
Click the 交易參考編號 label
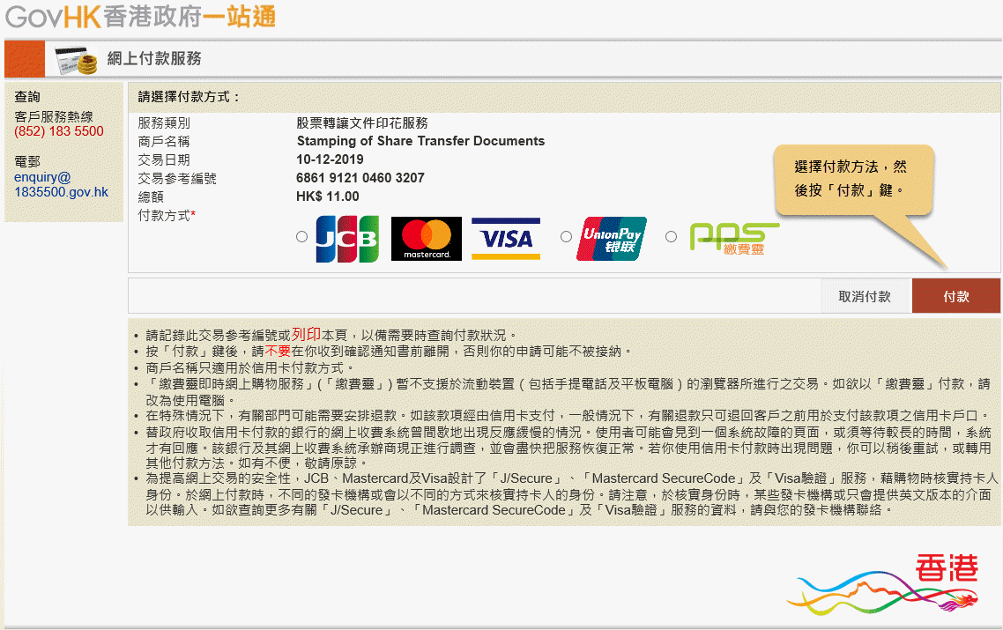tap(177, 179)
